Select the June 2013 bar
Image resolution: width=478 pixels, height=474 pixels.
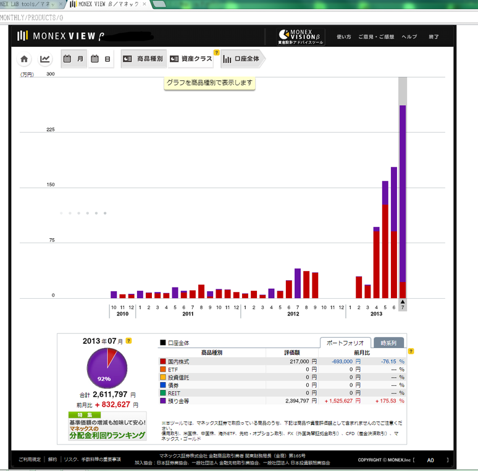[x=394, y=233]
